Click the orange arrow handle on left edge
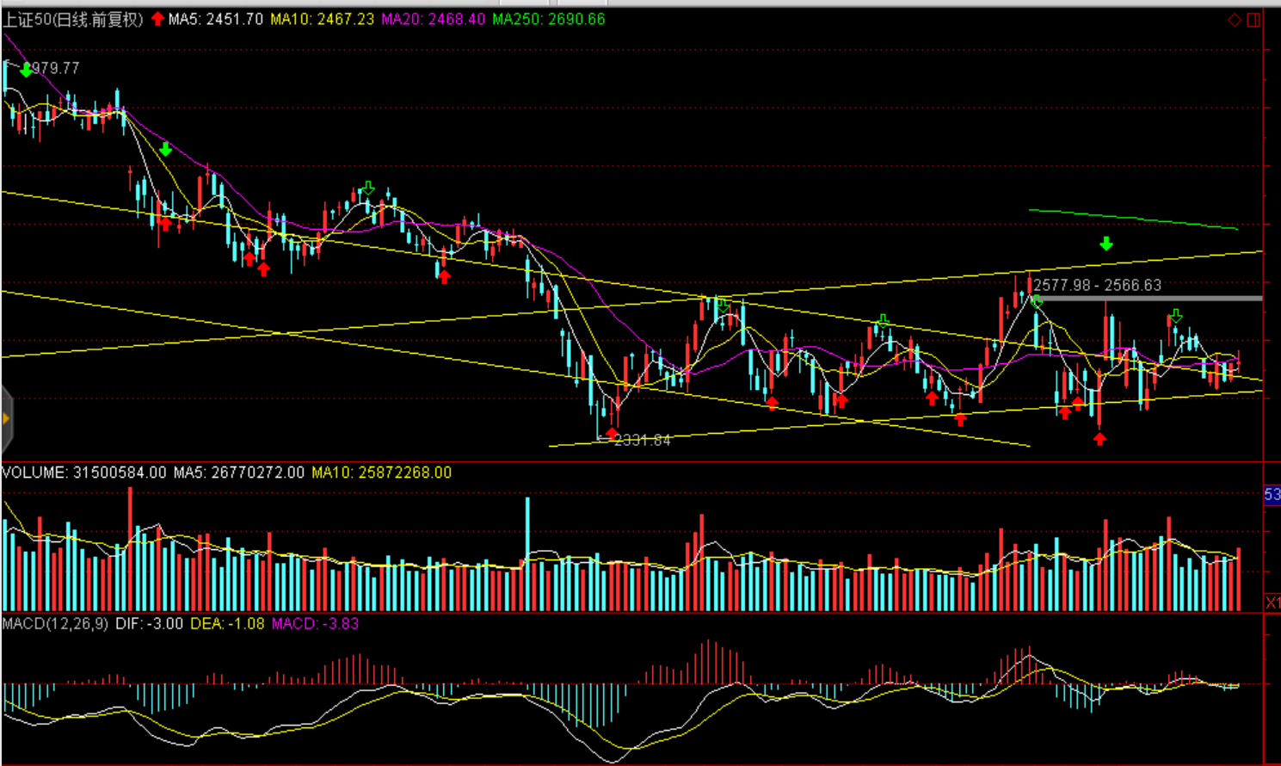This screenshot has height=766, width=1281. pyautogui.click(x=6, y=419)
